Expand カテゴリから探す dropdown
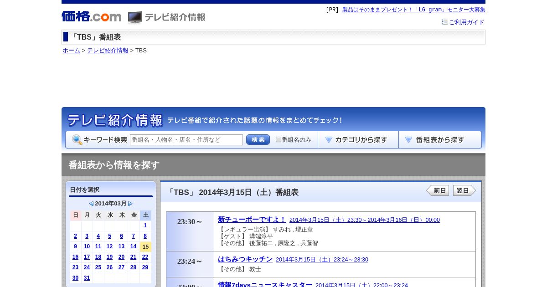547x287 pixels. (x=358, y=140)
